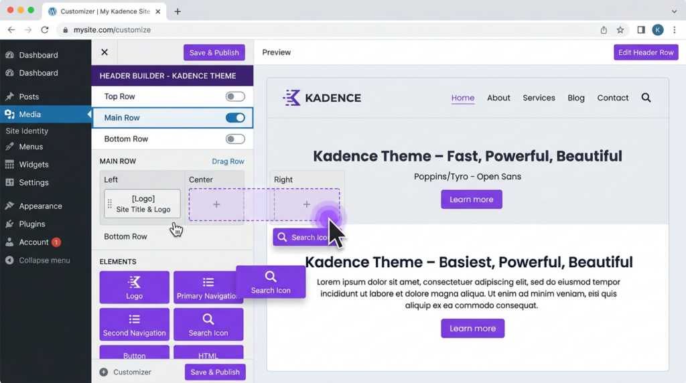
Task: Select the Site Title & Logo item
Action: [142, 204]
